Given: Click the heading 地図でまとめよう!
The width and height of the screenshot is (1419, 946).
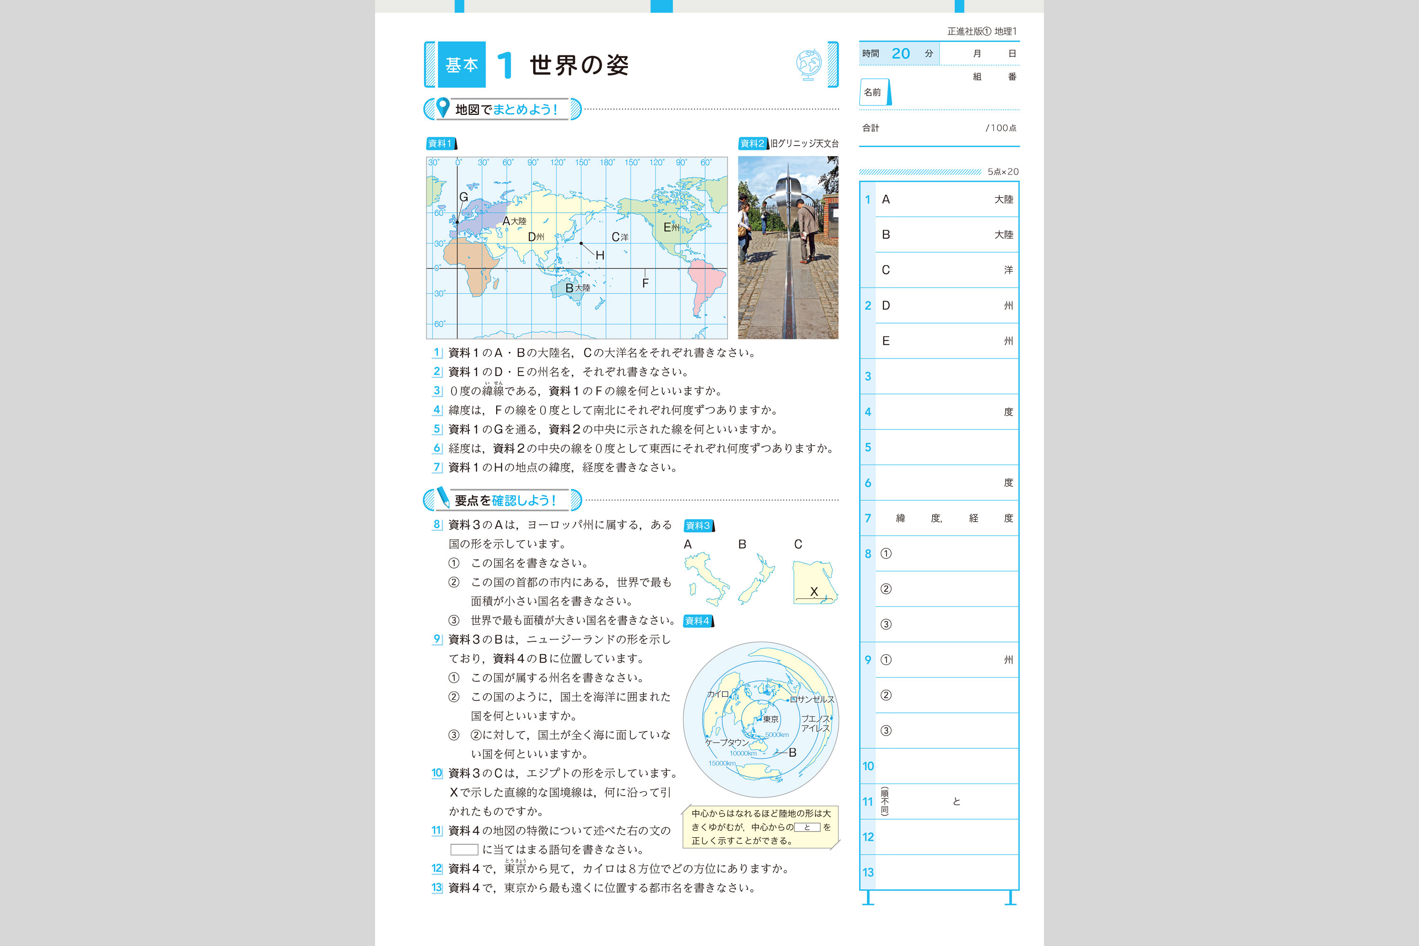Looking at the screenshot, I should [506, 109].
